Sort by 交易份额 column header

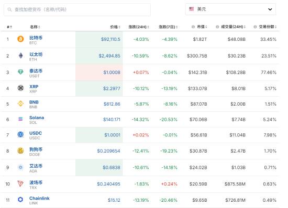268,27
